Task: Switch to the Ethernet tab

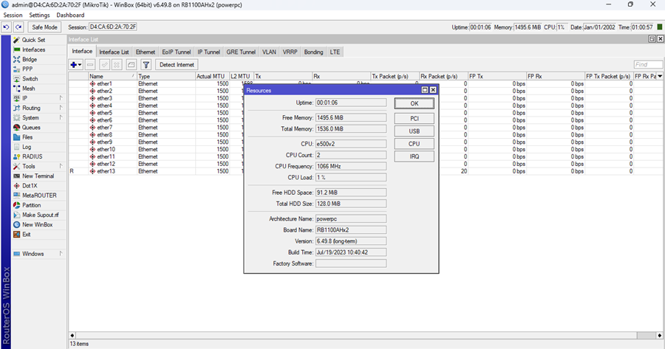Action: (x=145, y=52)
